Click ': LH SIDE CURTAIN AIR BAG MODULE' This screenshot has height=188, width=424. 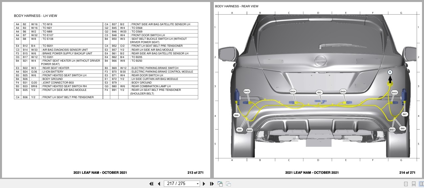(x=154, y=79)
